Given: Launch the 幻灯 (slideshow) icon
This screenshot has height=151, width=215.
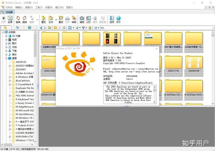Looking at the screenshot, I should click(x=88, y=19).
